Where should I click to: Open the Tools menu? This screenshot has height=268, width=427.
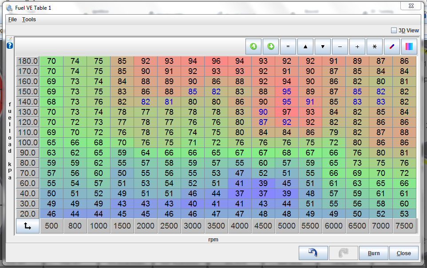click(x=29, y=19)
